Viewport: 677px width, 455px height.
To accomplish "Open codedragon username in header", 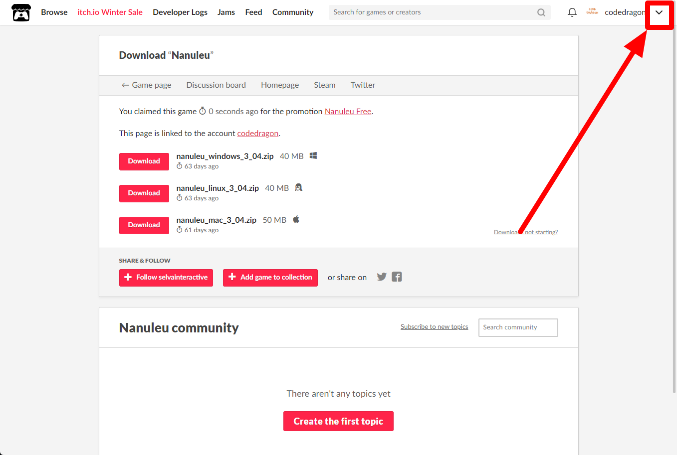I will pos(625,12).
